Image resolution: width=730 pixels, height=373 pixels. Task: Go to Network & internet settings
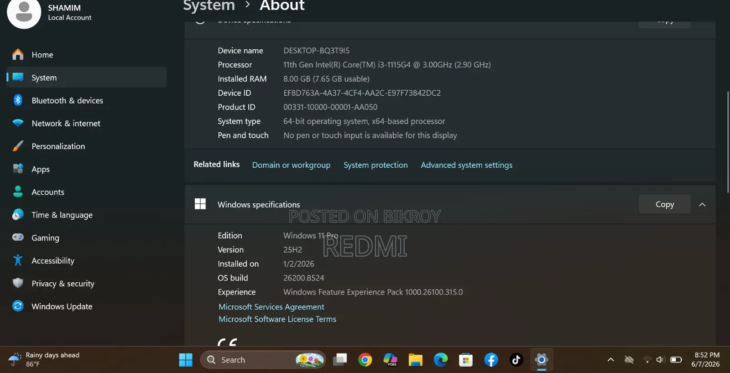pyautogui.click(x=87, y=123)
